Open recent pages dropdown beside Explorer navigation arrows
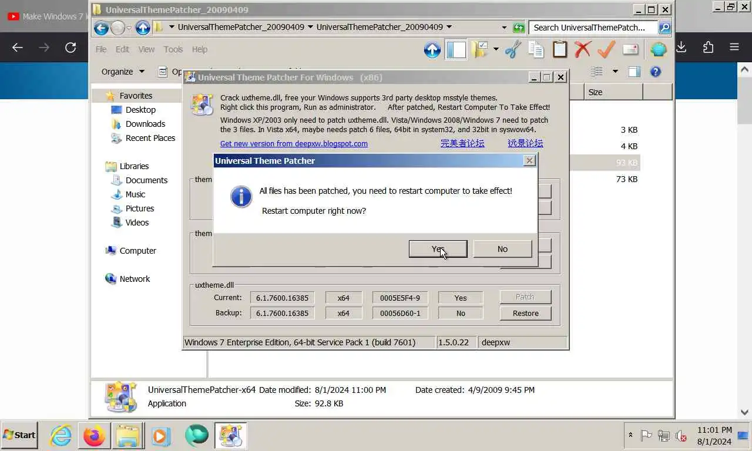 pyautogui.click(x=129, y=28)
